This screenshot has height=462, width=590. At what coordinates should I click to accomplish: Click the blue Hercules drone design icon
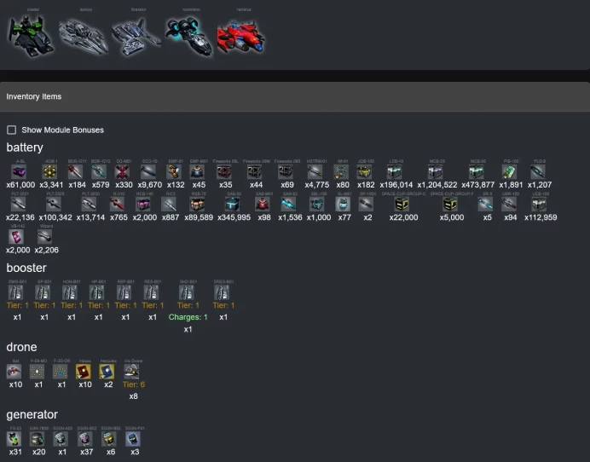[107, 372]
